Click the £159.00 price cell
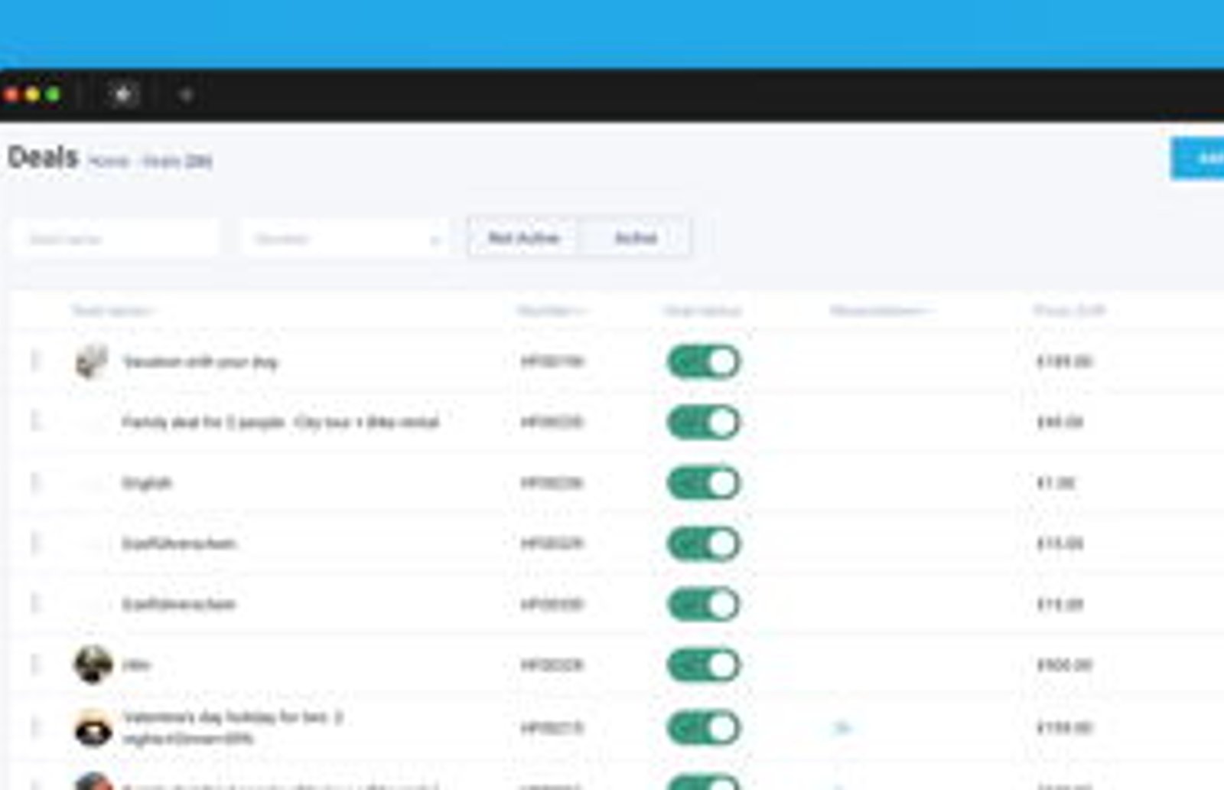Viewport: 1224px width, 790px height. click(x=1064, y=727)
